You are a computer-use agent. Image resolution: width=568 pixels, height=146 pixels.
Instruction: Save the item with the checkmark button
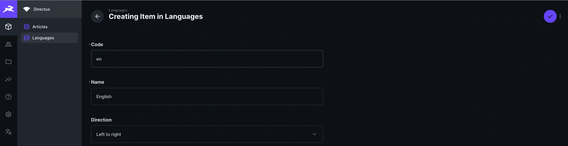coord(550,16)
